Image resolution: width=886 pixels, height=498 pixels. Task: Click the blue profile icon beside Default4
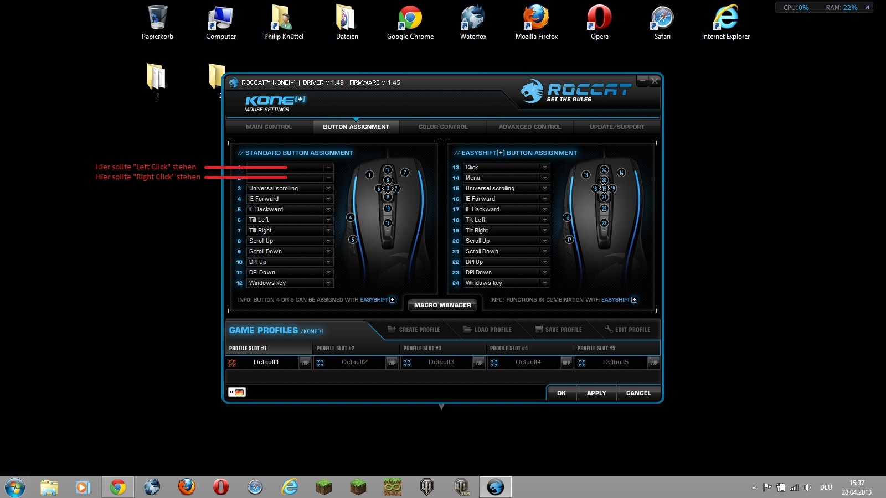click(494, 362)
